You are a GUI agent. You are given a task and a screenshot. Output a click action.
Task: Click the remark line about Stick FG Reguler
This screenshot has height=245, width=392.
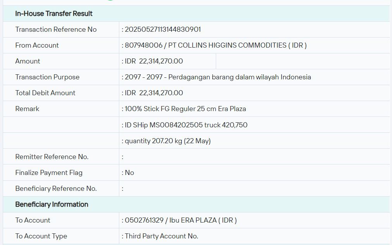click(185, 109)
